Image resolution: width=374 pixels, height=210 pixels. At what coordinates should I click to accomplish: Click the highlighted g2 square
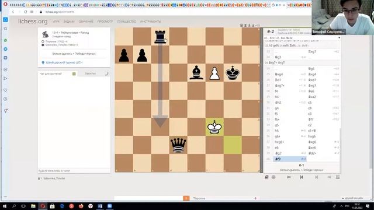click(x=233, y=145)
